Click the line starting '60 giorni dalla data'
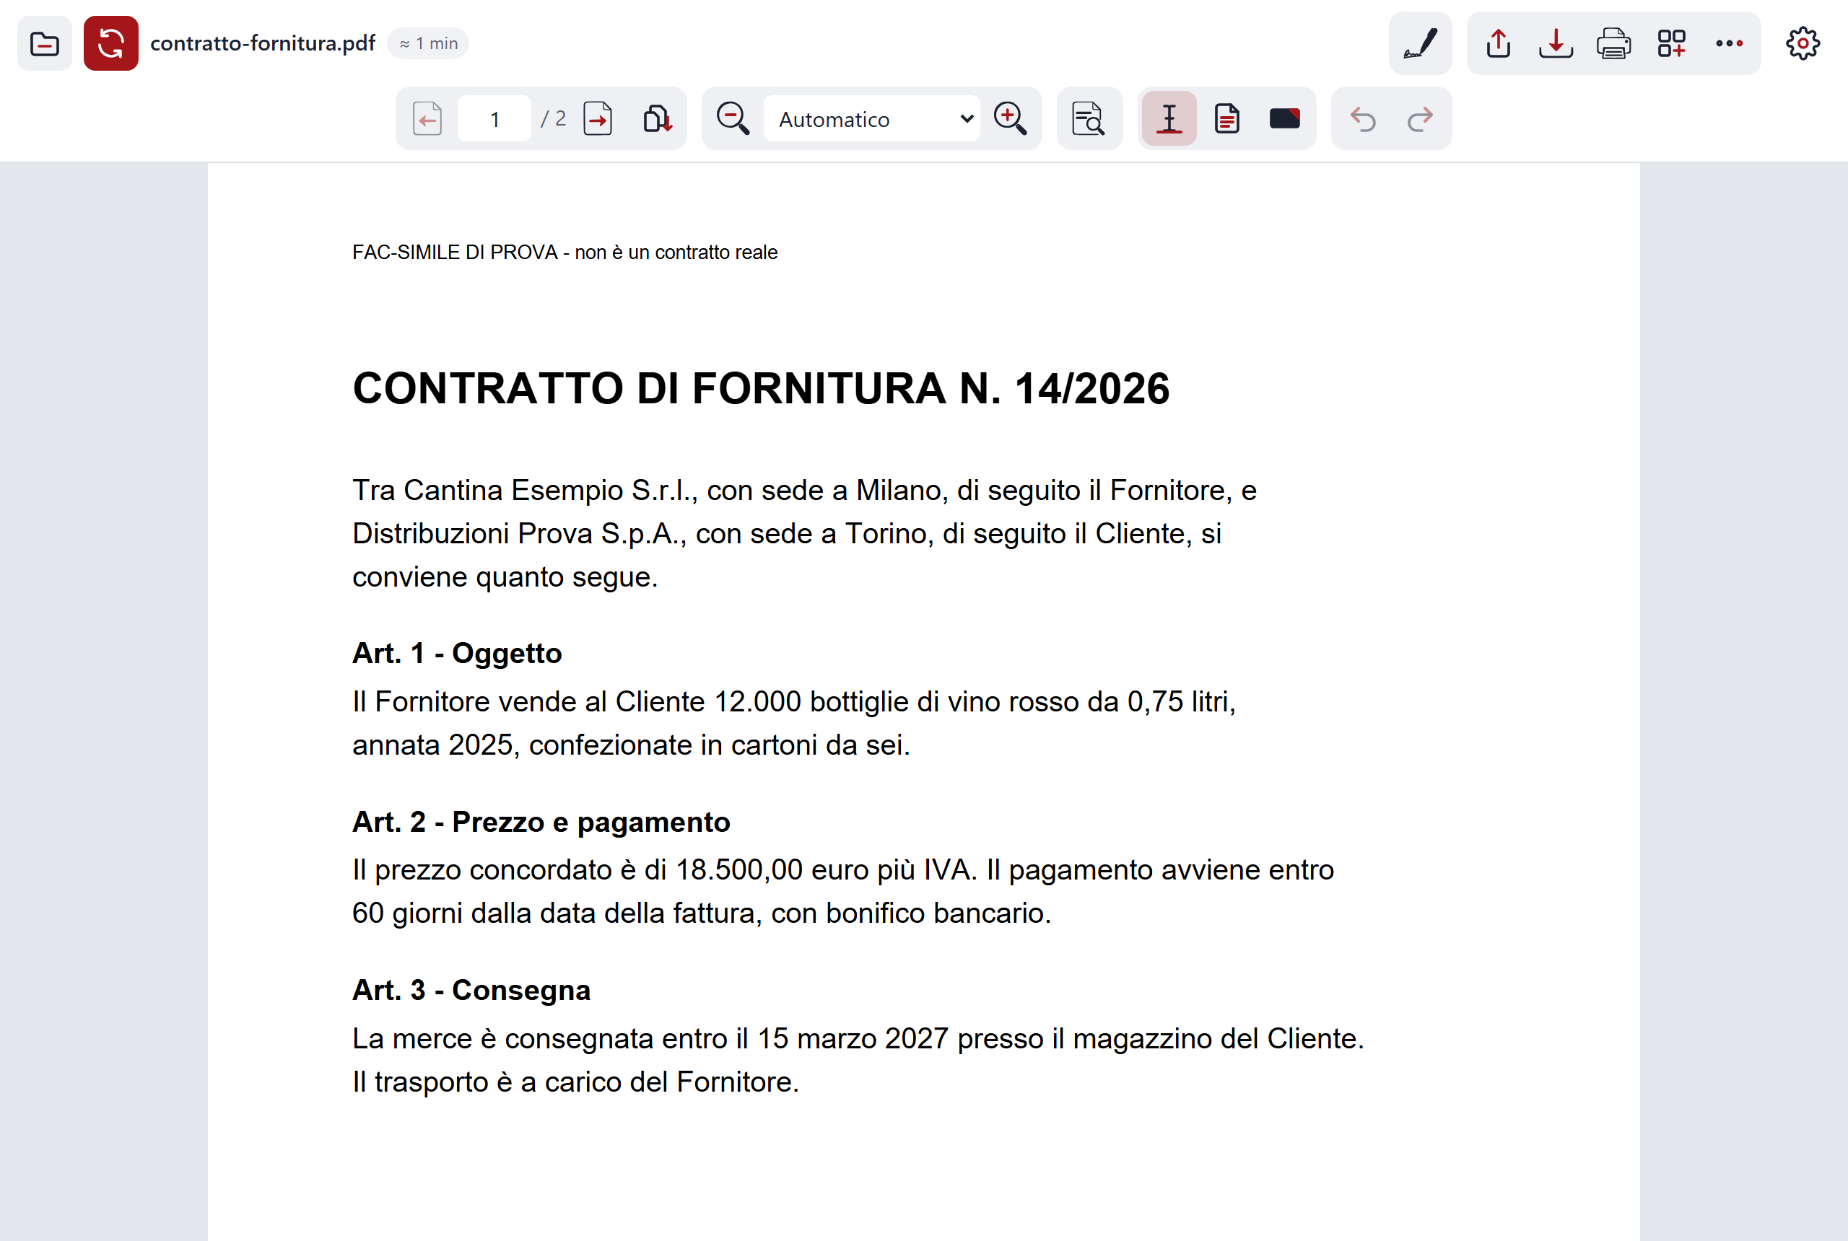 [702, 913]
